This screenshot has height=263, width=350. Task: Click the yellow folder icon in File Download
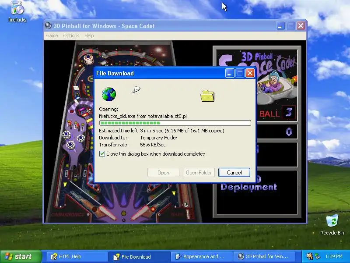[x=207, y=96]
